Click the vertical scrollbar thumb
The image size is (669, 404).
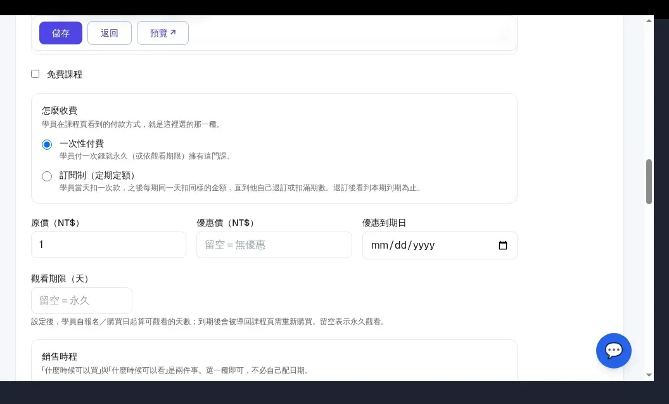point(649,182)
